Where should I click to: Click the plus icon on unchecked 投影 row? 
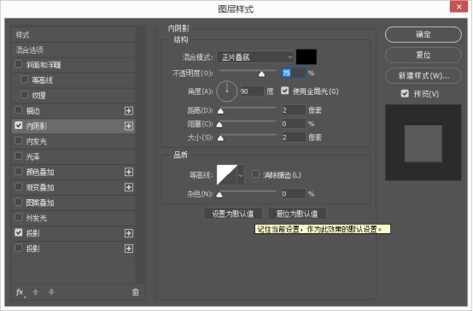point(129,249)
